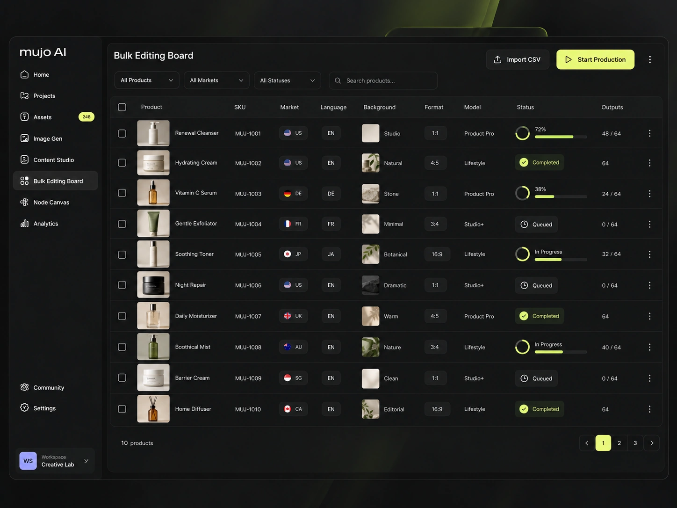
Task: Click the Assets icon in sidebar
Action: coord(24,117)
